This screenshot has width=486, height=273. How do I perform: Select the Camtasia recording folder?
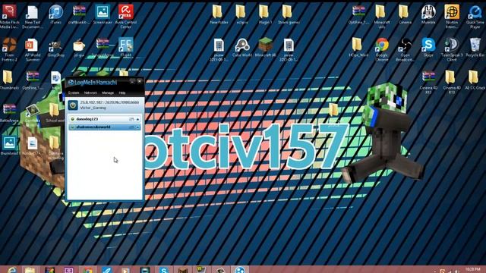pyautogui.click(x=55, y=147)
